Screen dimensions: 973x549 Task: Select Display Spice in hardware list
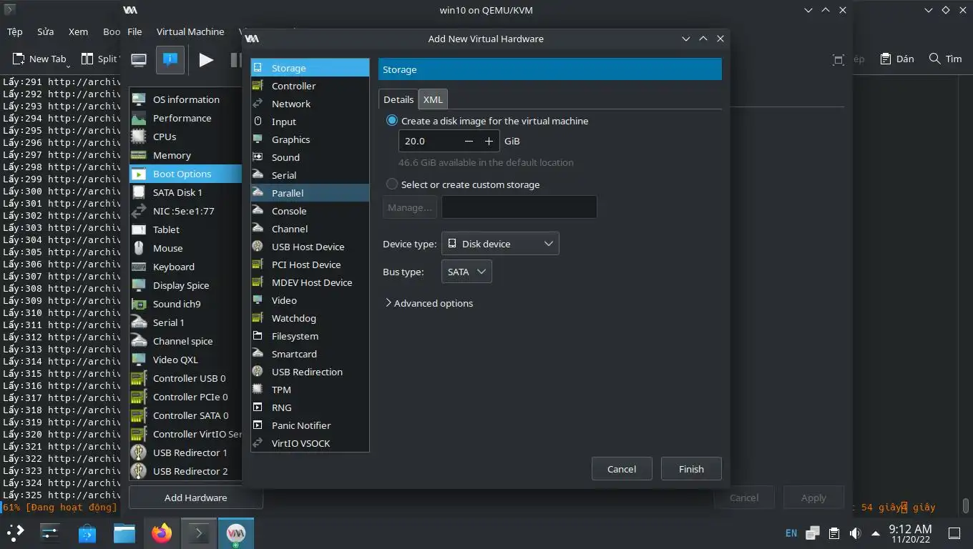pos(186,285)
